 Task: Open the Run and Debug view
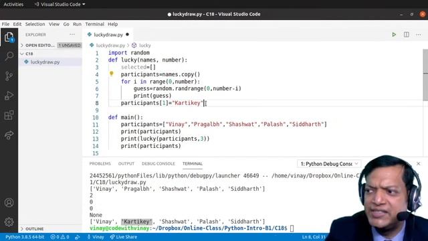[9, 95]
